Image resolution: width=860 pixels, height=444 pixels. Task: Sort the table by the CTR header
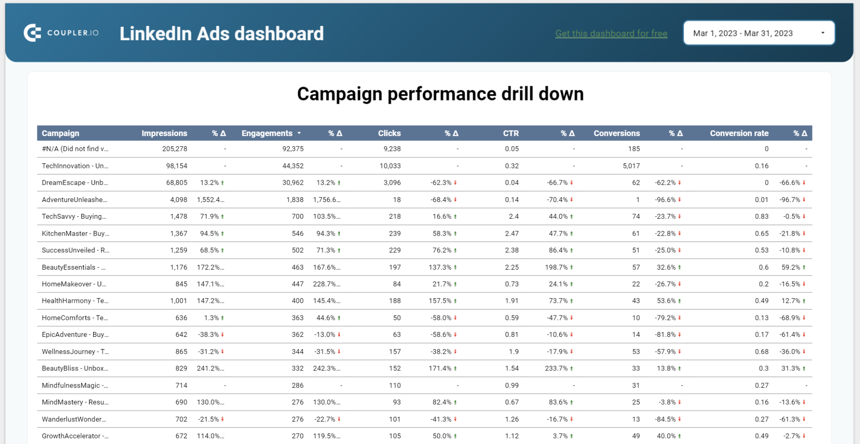511,133
